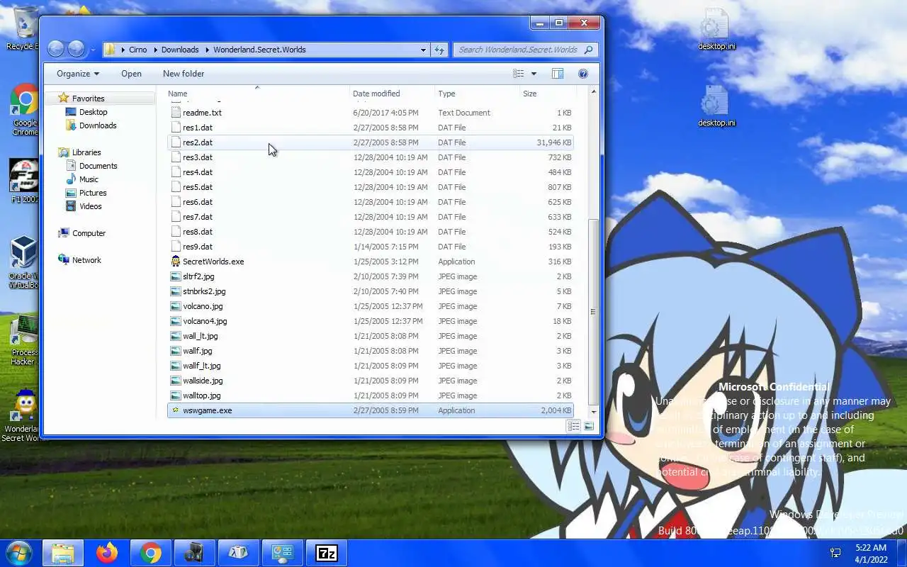Select the wswgame.exe file
This screenshot has width=907, height=567.
coord(370,410)
